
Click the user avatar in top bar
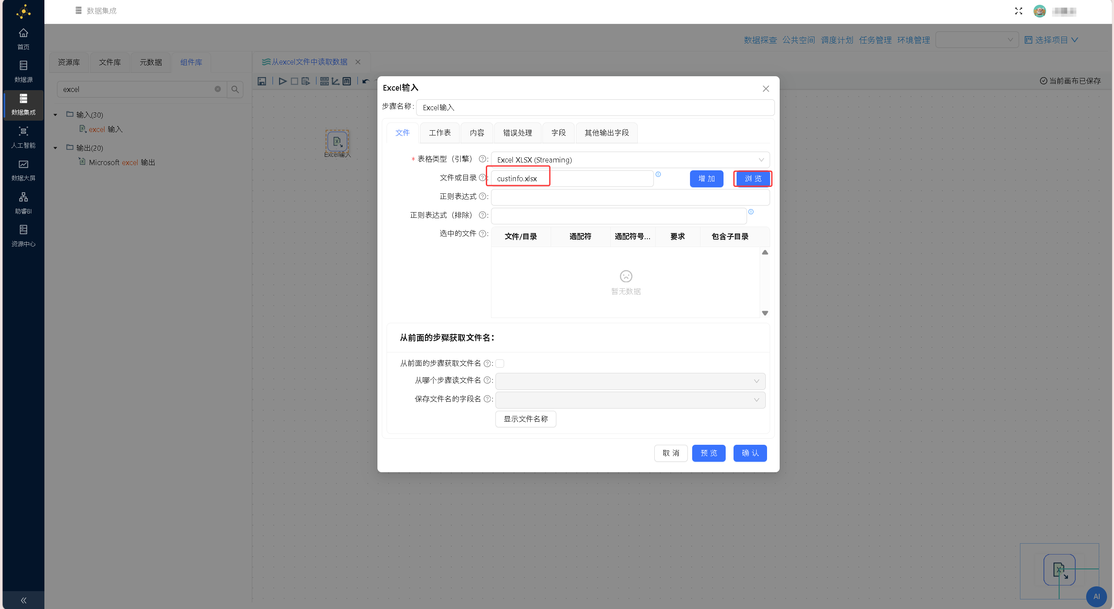click(x=1040, y=11)
